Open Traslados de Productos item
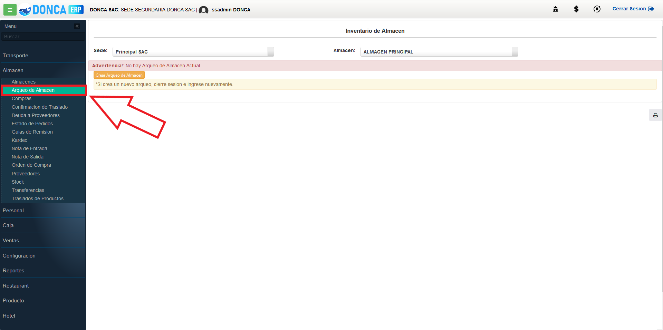Screen dimensions: 663x330 point(38,198)
